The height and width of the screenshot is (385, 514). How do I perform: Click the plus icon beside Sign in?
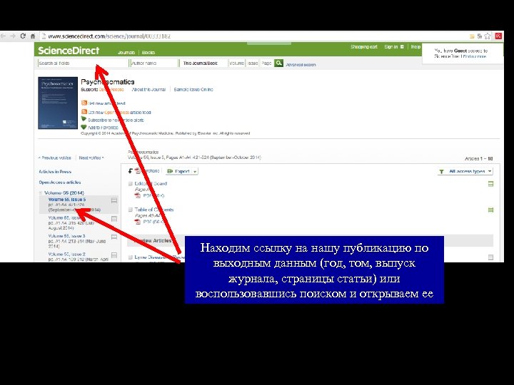(402, 47)
